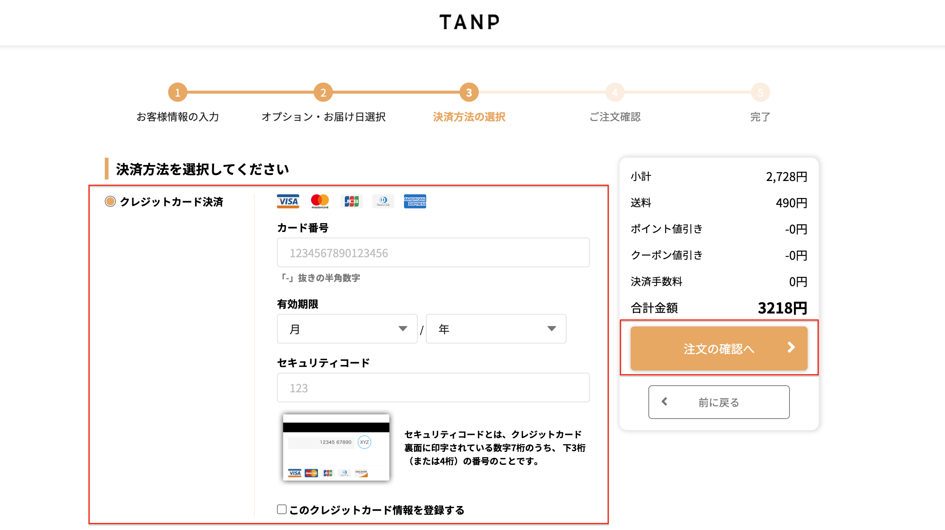The height and width of the screenshot is (530, 945).
Task: Click the dropdown arrow of the 年 selector
Action: [551, 329]
